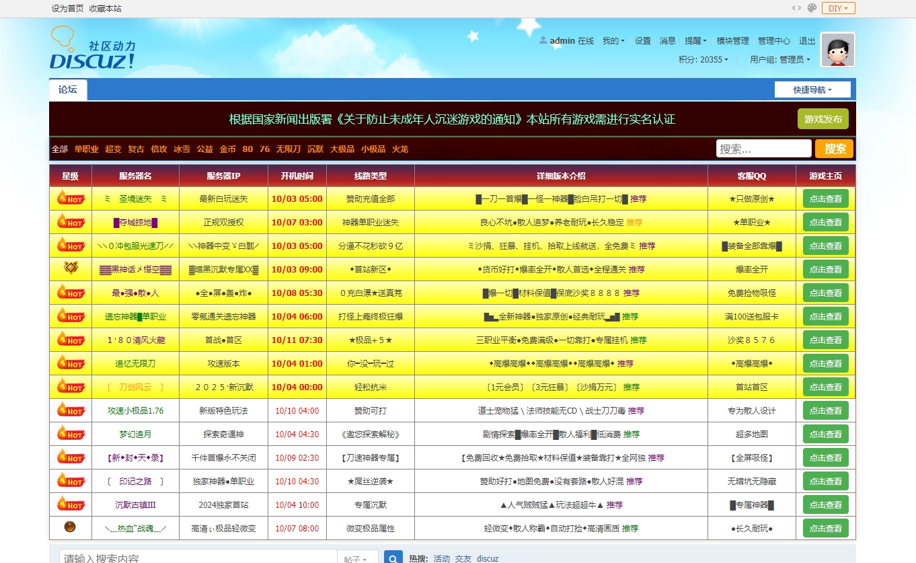Open the DIY dropdown

(839, 8)
